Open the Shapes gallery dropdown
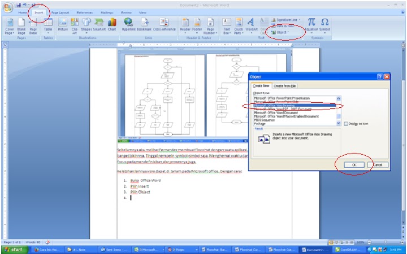 [86, 27]
